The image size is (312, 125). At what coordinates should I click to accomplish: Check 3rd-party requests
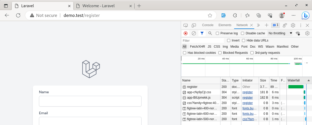pos(252,53)
